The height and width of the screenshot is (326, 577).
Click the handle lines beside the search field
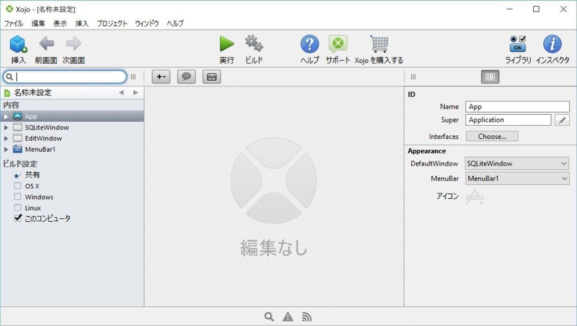click(133, 77)
